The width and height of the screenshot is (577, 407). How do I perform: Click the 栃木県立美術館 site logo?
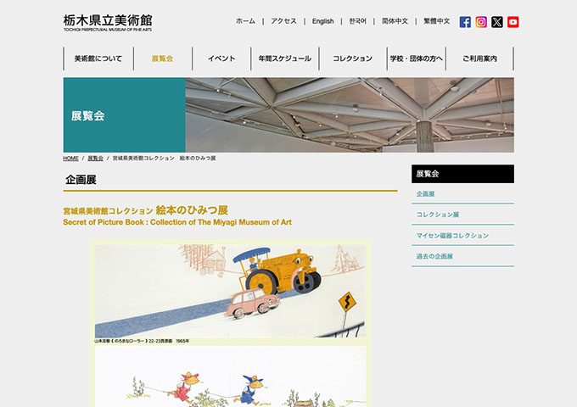(108, 22)
